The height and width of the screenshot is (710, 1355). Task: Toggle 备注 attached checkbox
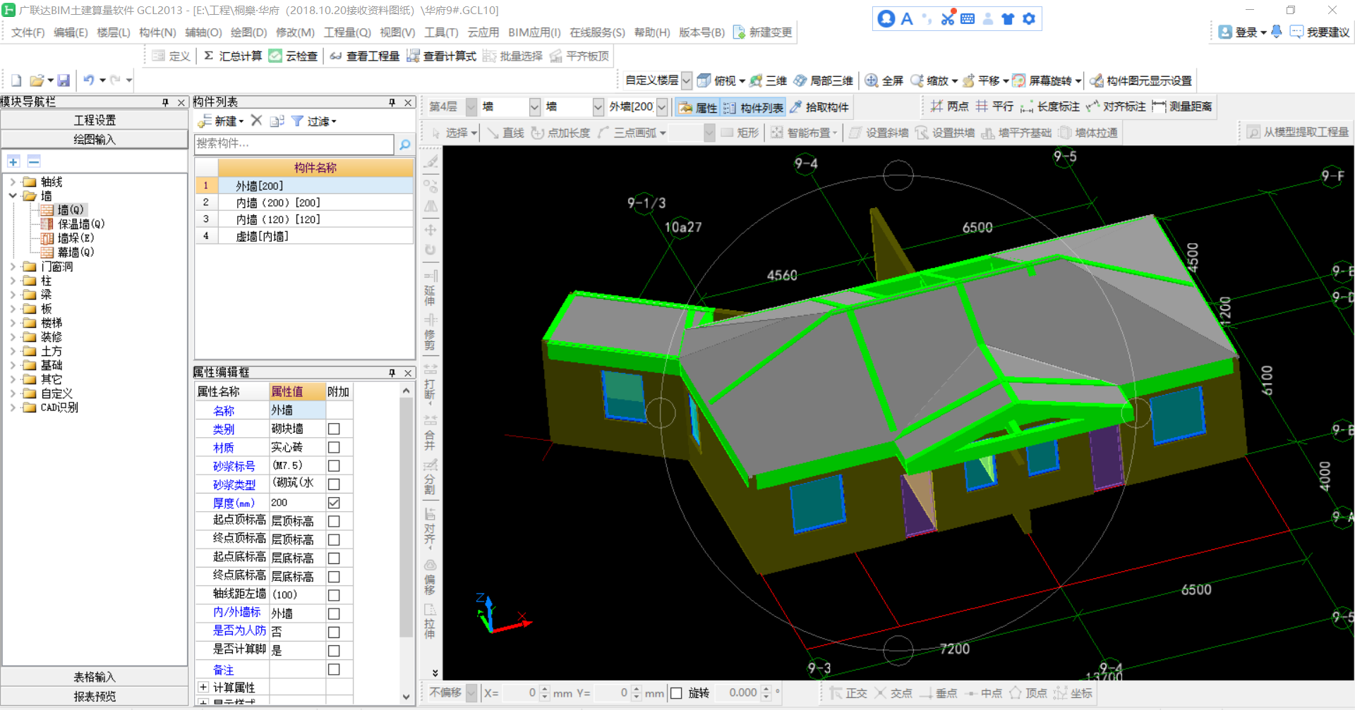point(334,669)
